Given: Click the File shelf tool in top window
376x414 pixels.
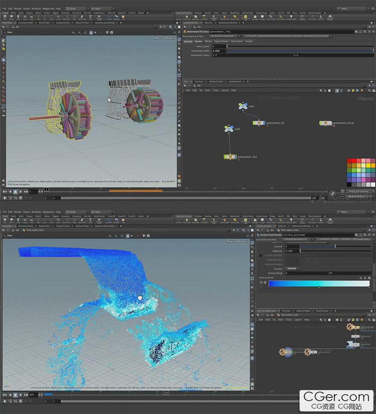Looking at the screenshot, I should pos(123,17).
